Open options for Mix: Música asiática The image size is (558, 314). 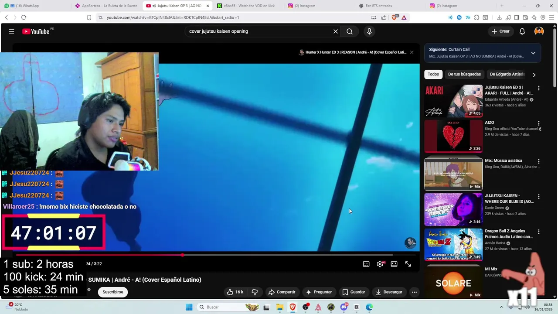click(539, 161)
